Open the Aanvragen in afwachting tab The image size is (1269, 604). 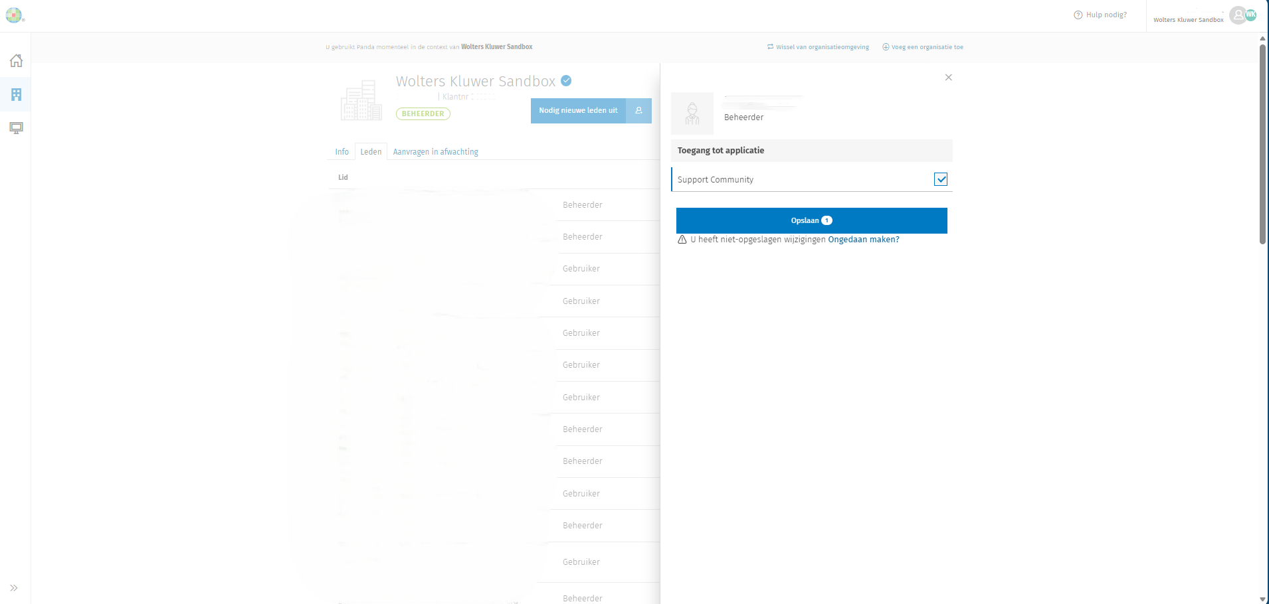click(436, 152)
